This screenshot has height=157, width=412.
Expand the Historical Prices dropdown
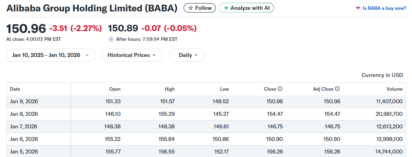pyautogui.click(x=132, y=55)
